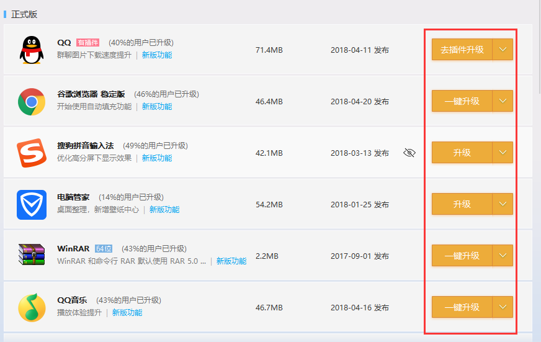
Task: Open 新版功能 link for QQ音乐
Action: [127, 312]
